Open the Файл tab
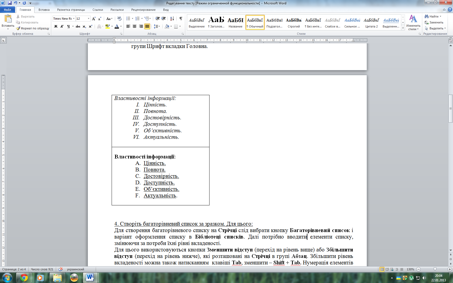This screenshot has width=453, height=283. coord(8,10)
